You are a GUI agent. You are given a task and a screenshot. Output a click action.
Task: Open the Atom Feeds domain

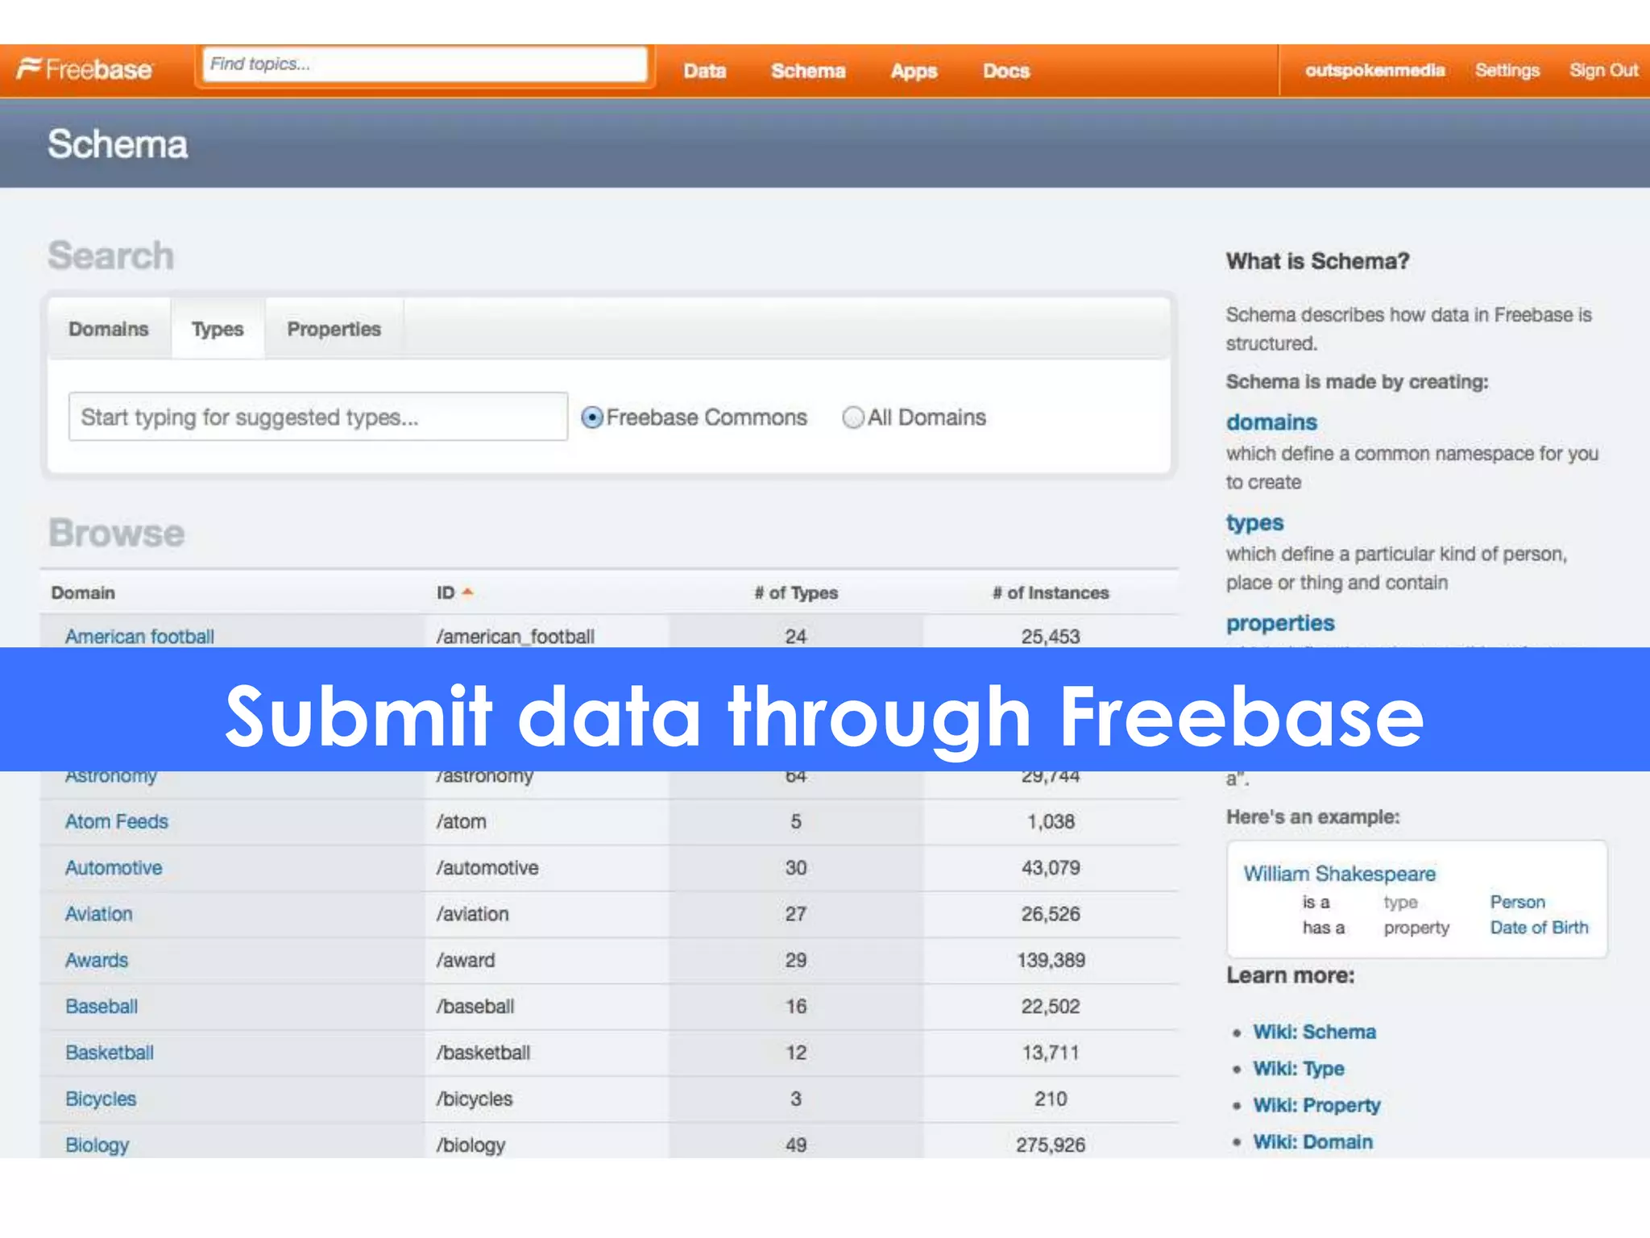click(x=117, y=821)
